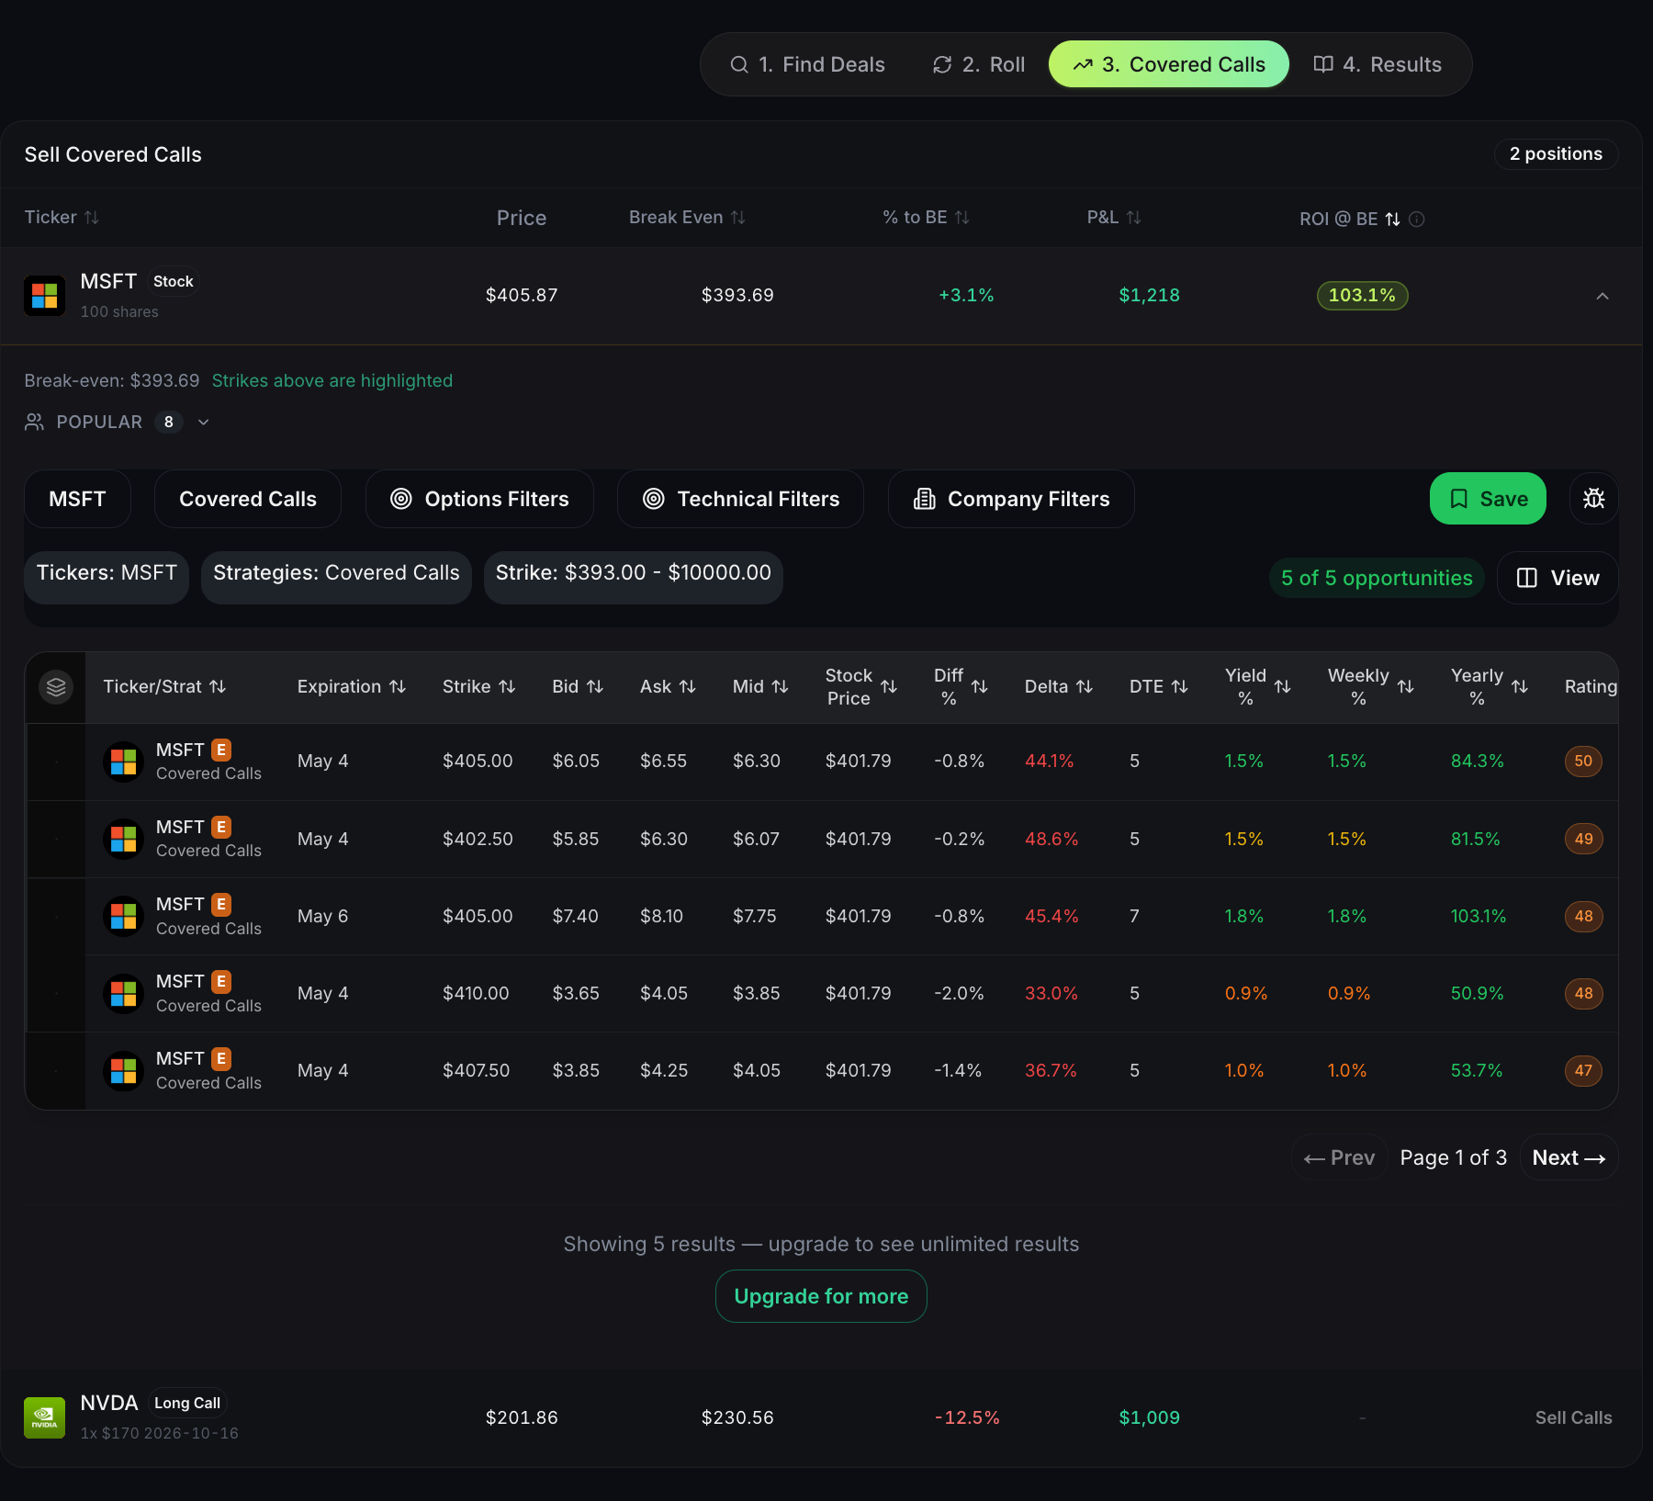Viewport: 1653px width, 1501px height.
Task: Click the Strikes above are highlighted text
Action: (332, 380)
